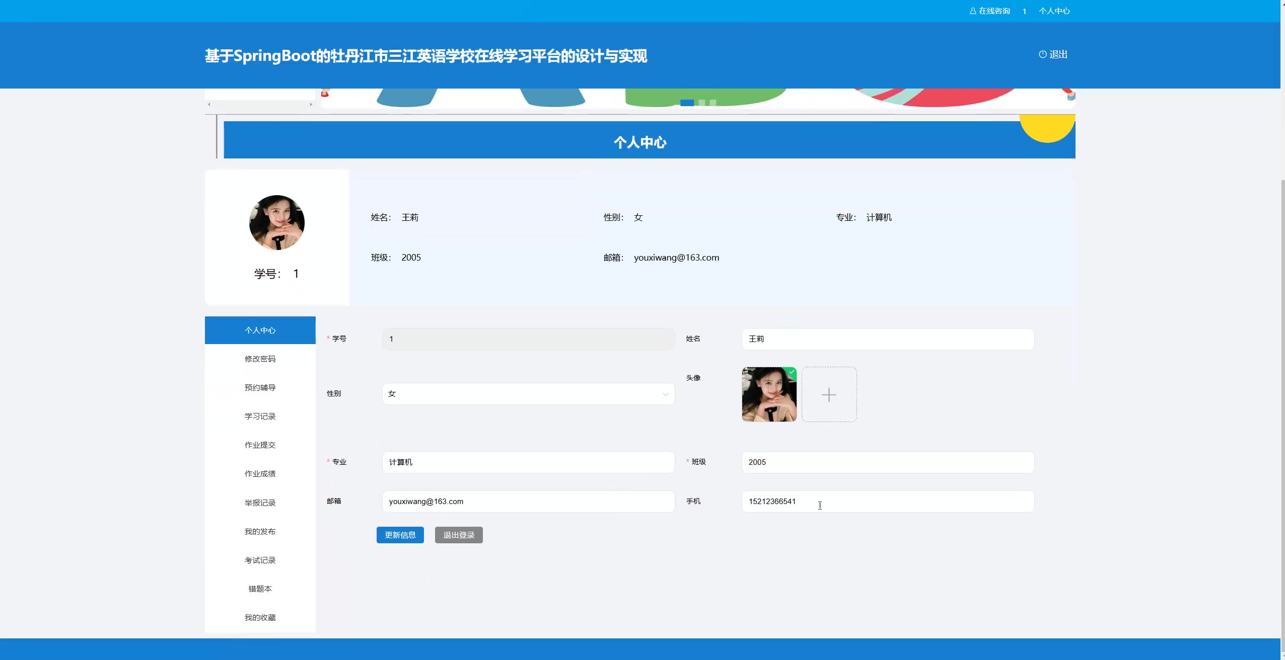
Task: Open 预约辅导 in the side menu
Action: point(260,388)
